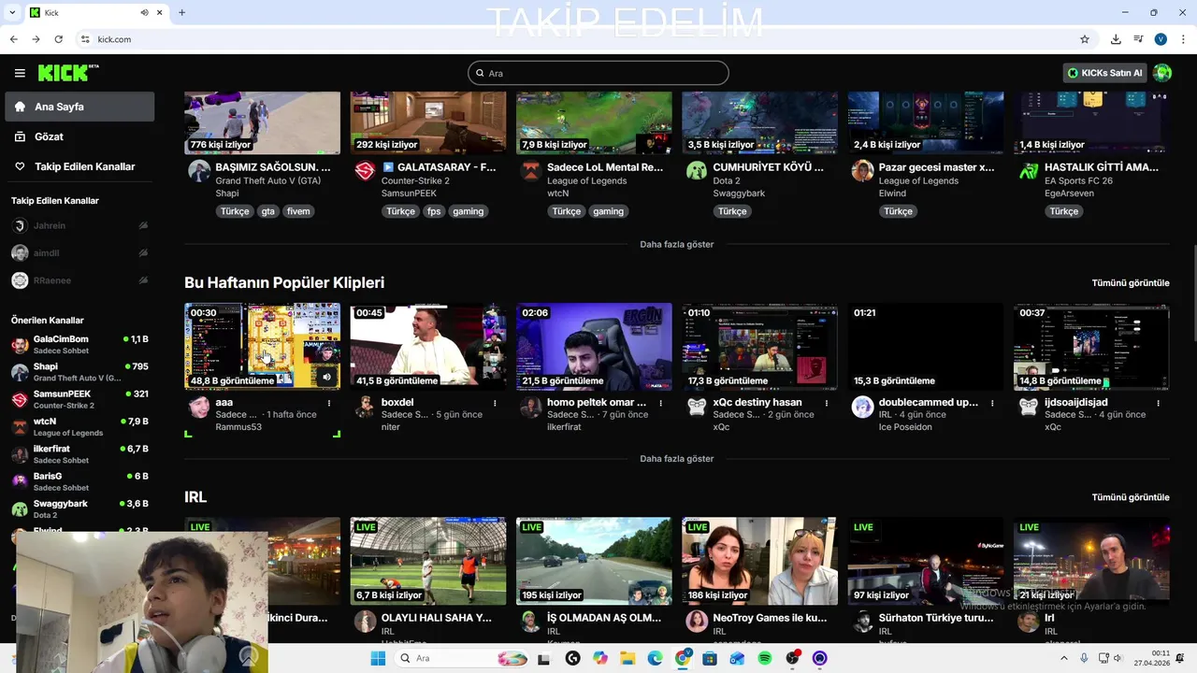
Task: Open options menu for the aaa clip
Action: coord(329,403)
